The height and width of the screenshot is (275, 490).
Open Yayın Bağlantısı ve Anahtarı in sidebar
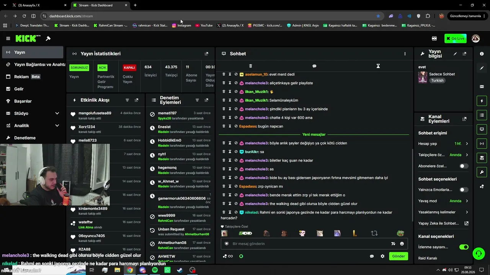click(x=32, y=65)
